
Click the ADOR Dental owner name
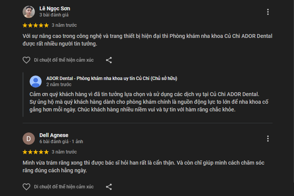point(112,78)
